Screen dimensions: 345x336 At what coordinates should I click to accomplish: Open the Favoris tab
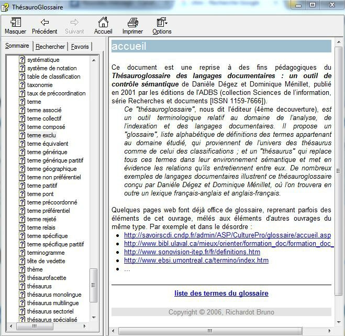(80, 47)
